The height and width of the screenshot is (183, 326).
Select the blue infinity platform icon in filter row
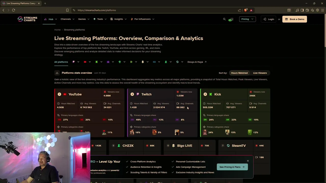(154, 62)
